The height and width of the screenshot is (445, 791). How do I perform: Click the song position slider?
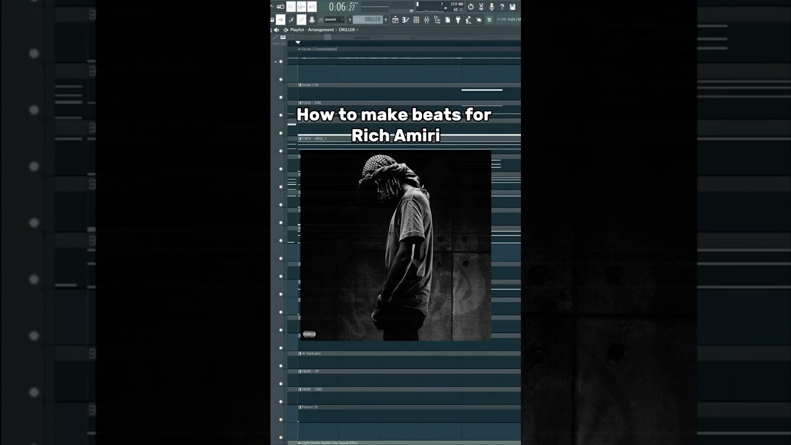coord(375,7)
